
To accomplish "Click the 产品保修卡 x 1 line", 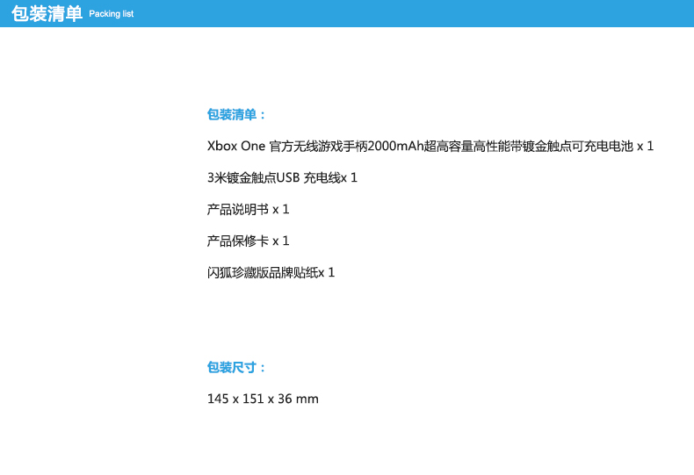I will 248,241.
